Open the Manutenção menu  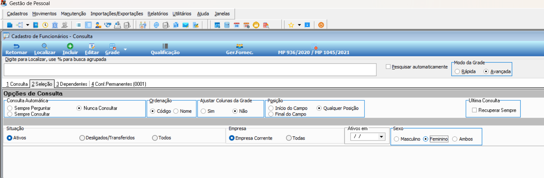point(73,14)
